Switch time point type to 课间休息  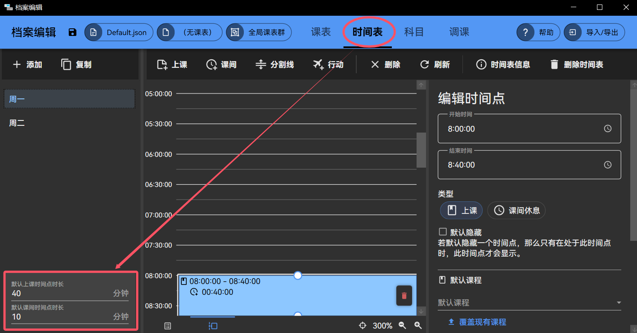tap(516, 210)
